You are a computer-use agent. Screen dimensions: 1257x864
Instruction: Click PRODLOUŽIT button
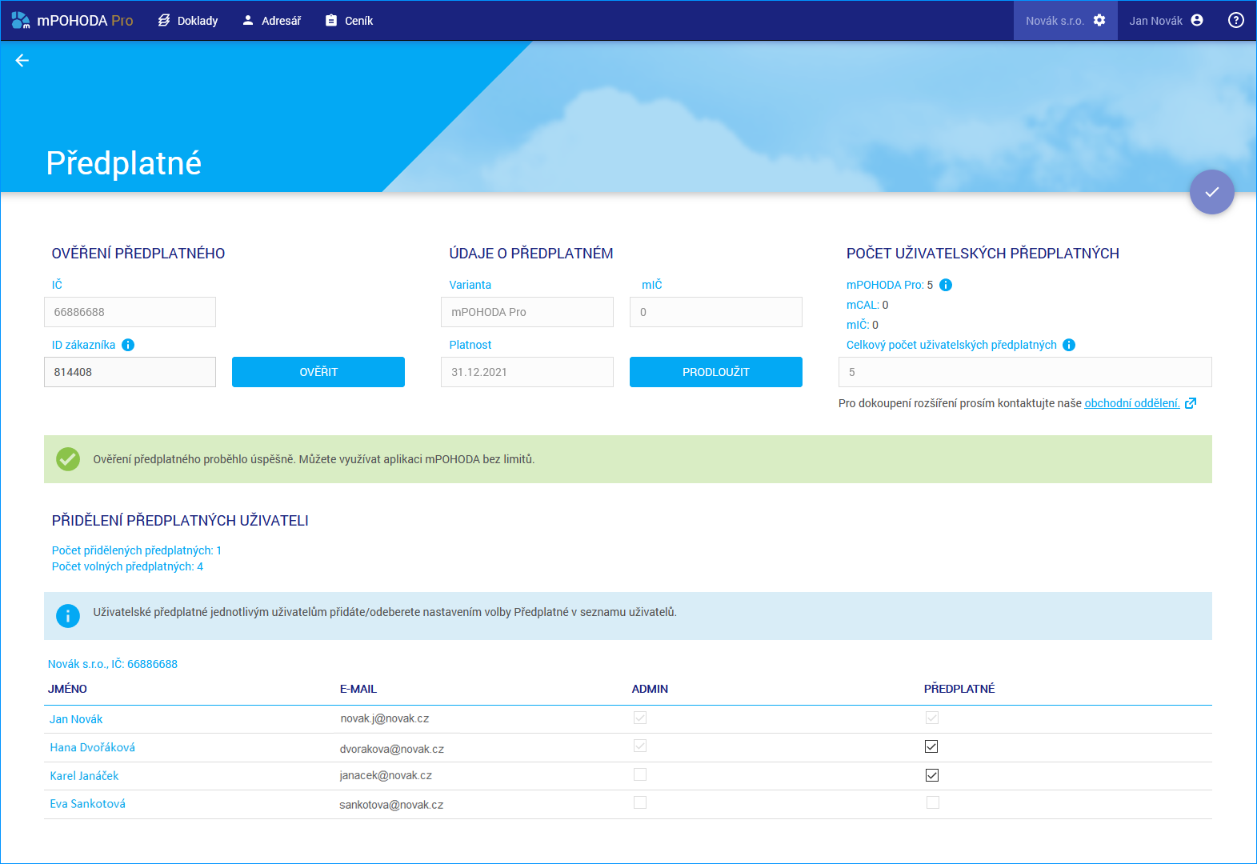[x=716, y=372]
